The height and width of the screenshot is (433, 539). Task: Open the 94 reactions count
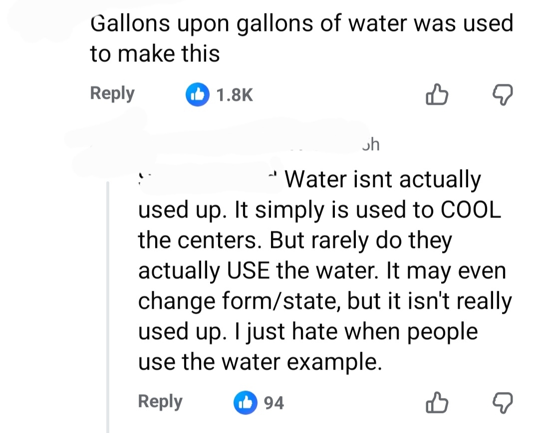coord(273,403)
